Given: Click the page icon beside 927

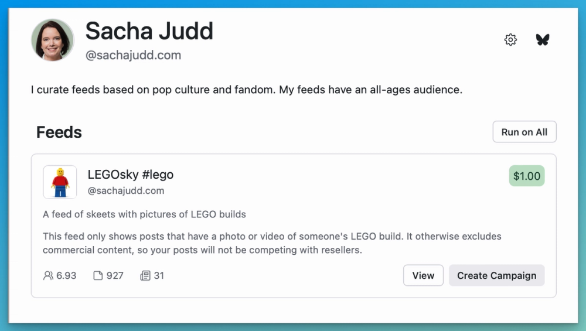Looking at the screenshot, I should (x=98, y=275).
